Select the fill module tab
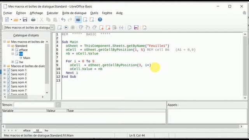The image size is (249, 140). click(x=37, y=131)
